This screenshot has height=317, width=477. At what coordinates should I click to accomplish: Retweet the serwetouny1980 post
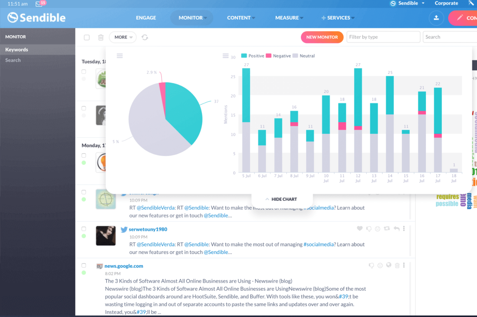pyautogui.click(x=387, y=228)
